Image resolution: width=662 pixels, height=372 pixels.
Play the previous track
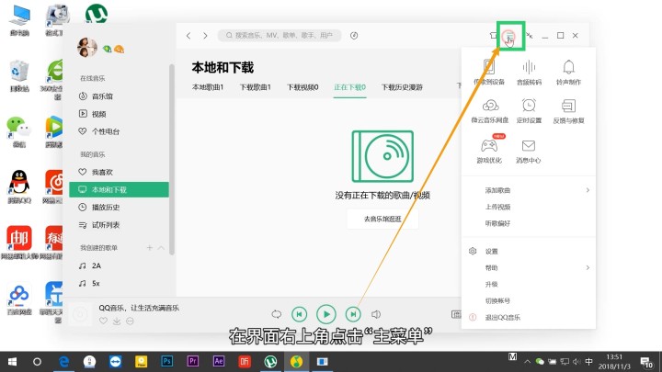[300, 314]
